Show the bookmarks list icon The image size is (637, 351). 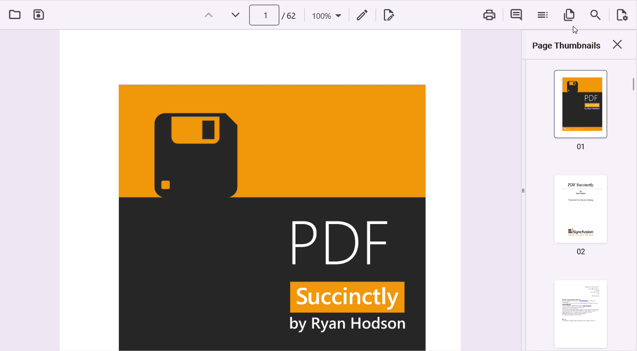pyautogui.click(x=542, y=15)
